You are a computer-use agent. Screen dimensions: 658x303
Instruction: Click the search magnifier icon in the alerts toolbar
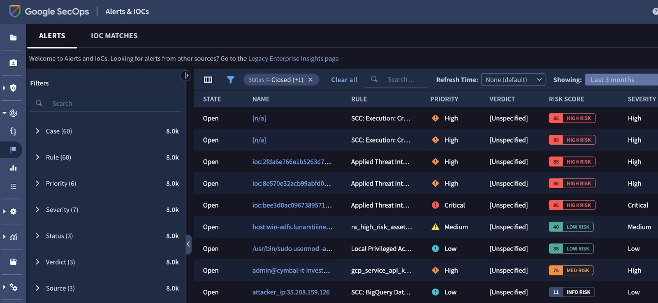tap(374, 79)
